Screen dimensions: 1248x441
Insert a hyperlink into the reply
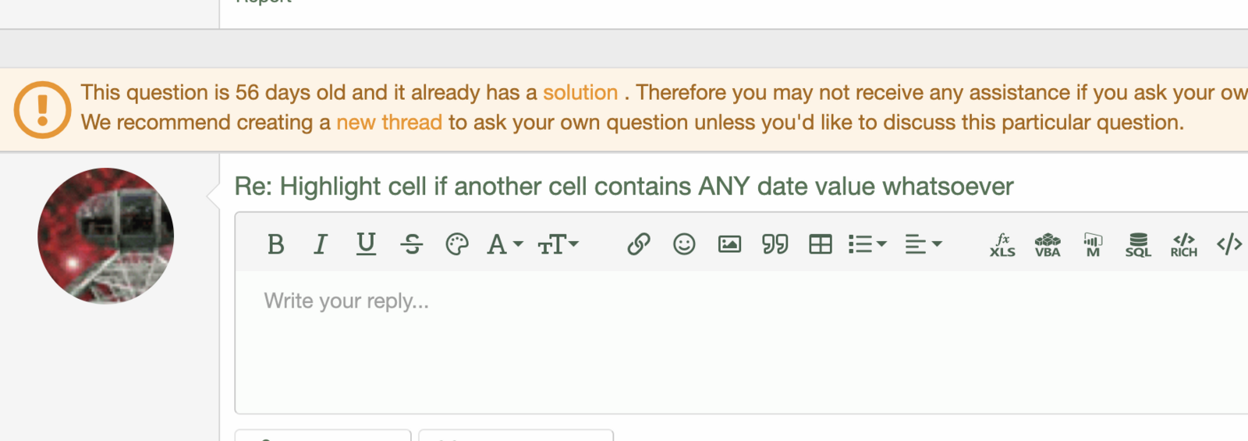(x=639, y=245)
